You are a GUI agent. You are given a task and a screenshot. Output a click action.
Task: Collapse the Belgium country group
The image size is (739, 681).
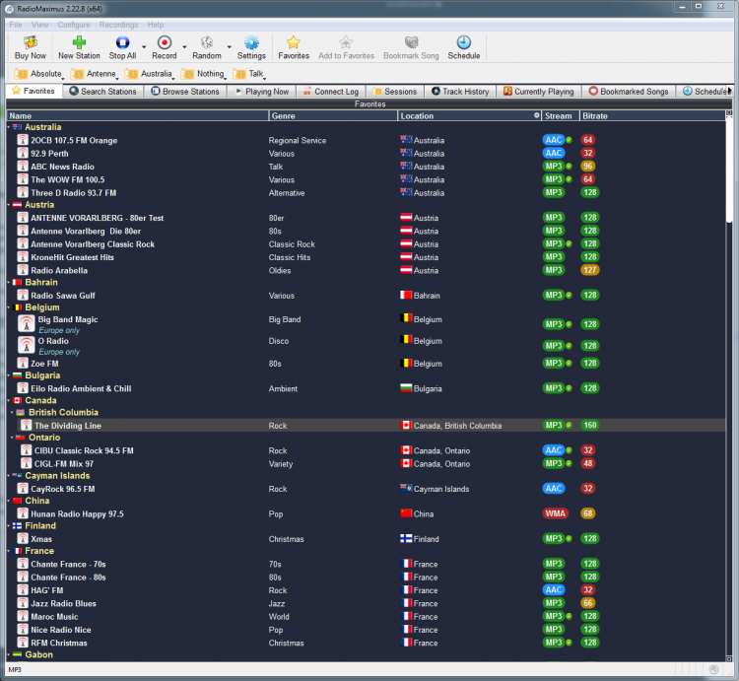pyautogui.click(x=9, y=307)
